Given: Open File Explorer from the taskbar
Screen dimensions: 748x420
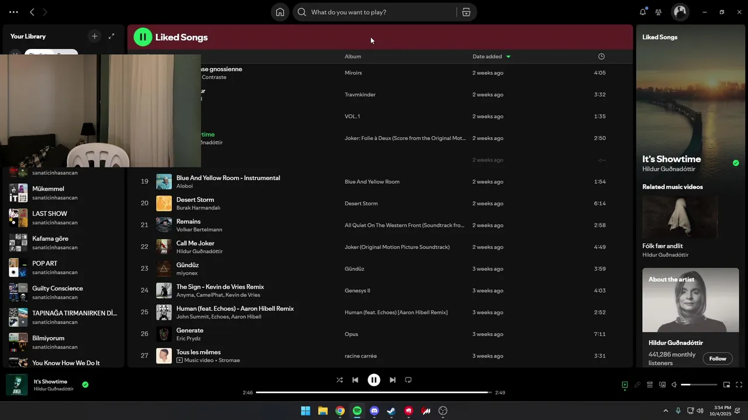Looking at the screenshot, I should tap(323, 411).
